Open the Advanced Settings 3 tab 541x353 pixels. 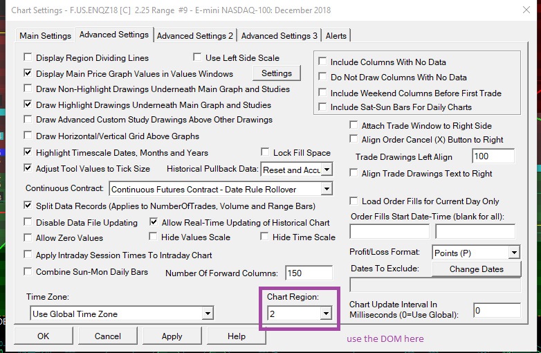tap(279, 35)
